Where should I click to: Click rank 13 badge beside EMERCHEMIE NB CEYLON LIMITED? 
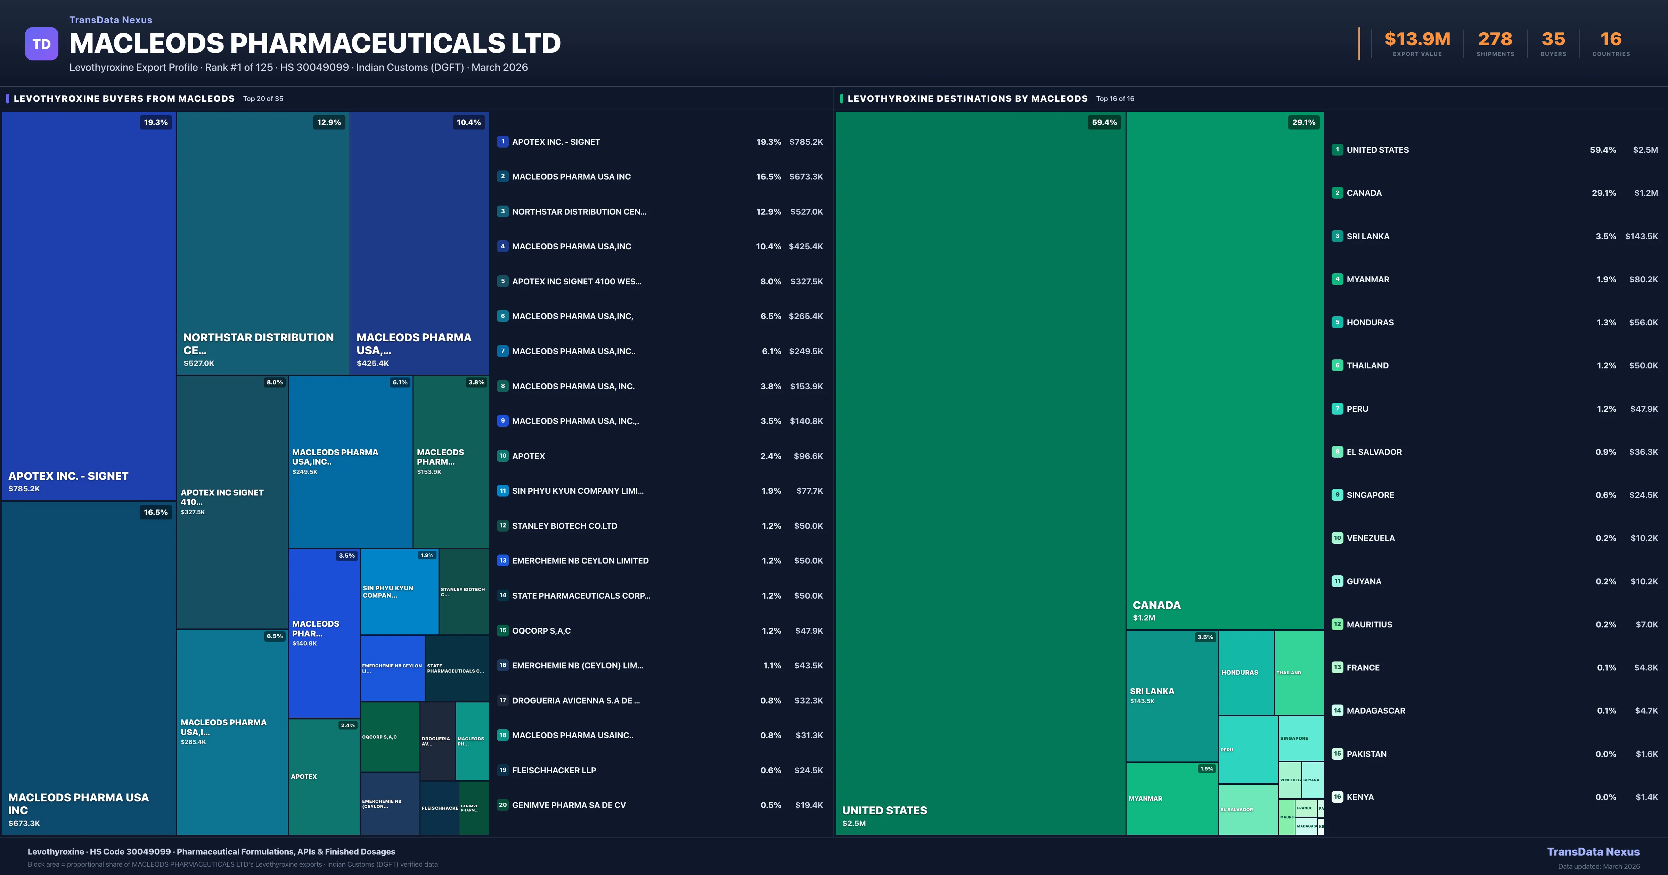pyautogui.click(x=502, y=560)
